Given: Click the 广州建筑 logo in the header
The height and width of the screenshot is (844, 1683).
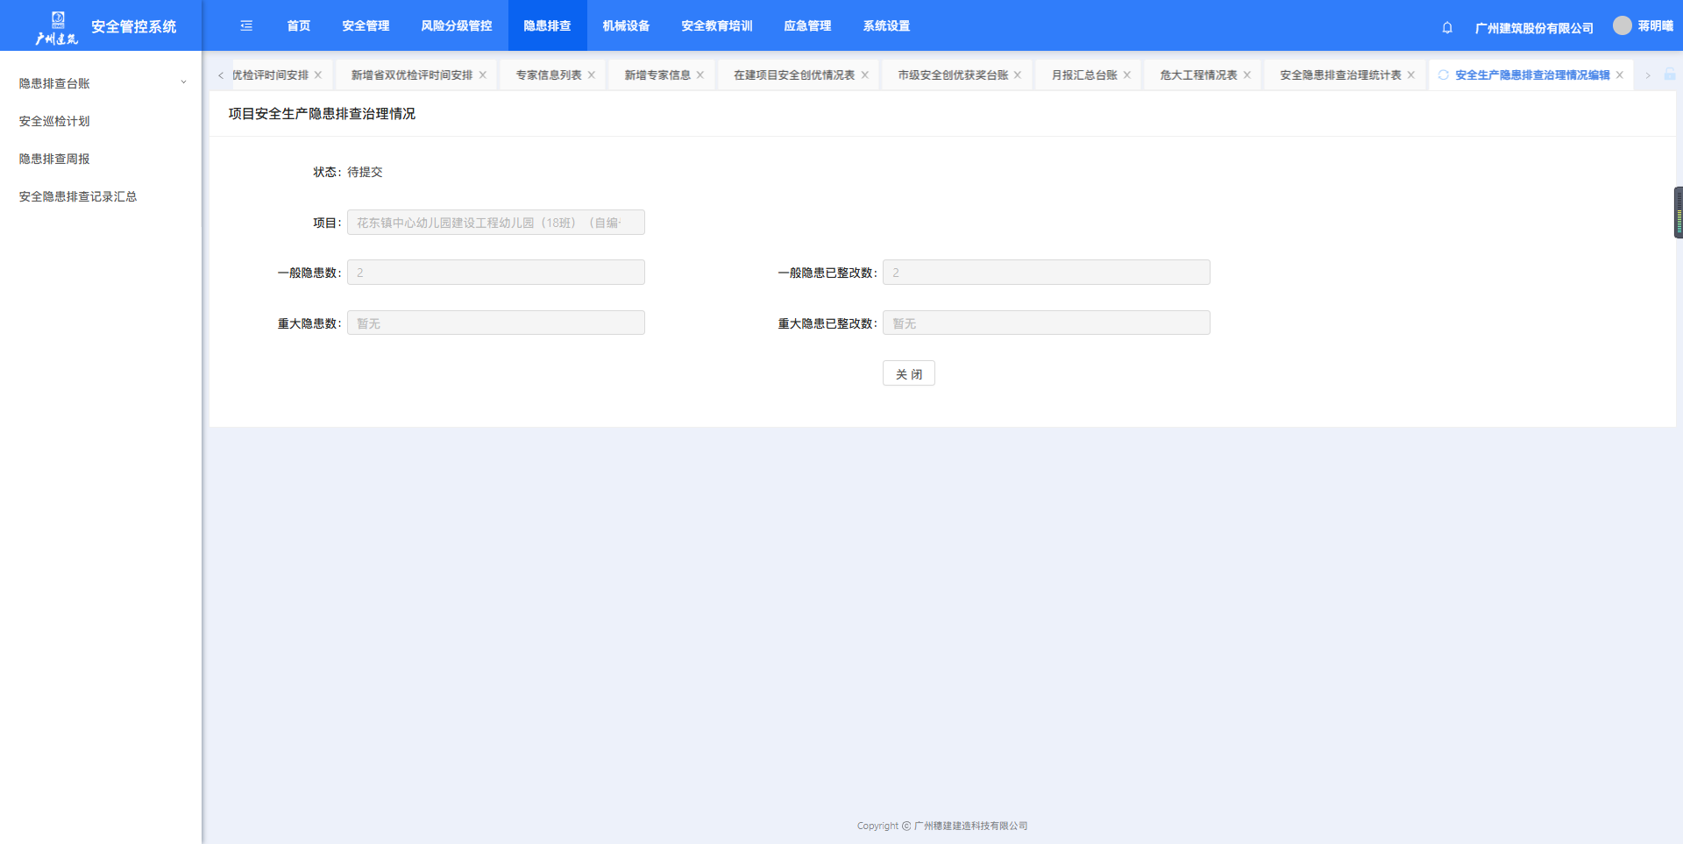Looking at the screenshot, I should click(57, 28).
